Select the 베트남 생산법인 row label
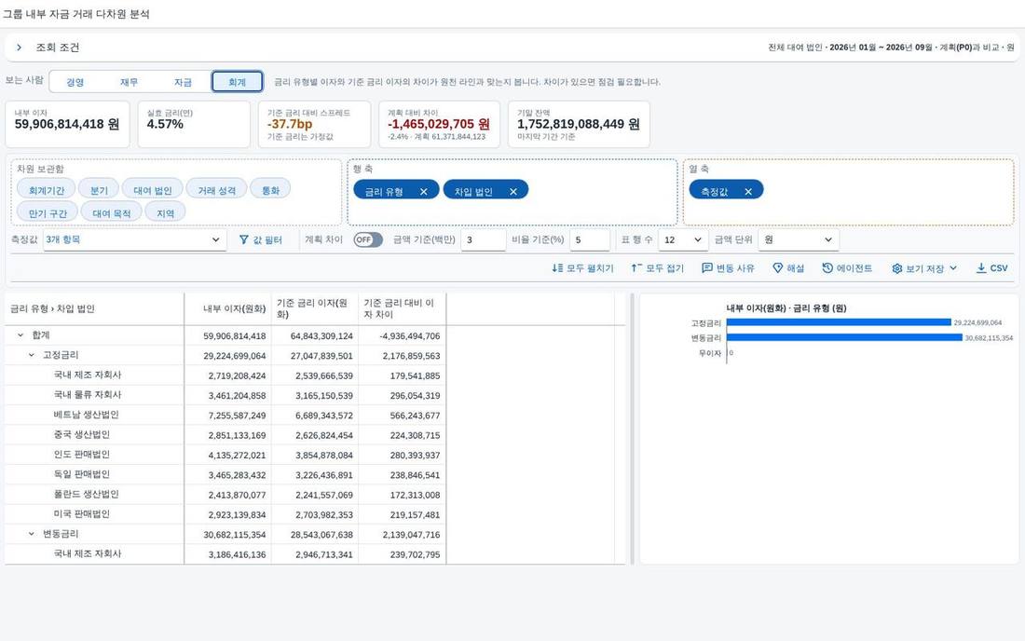Image resolution: width=1025 pixels, height=641 pixels. [87, 415]
